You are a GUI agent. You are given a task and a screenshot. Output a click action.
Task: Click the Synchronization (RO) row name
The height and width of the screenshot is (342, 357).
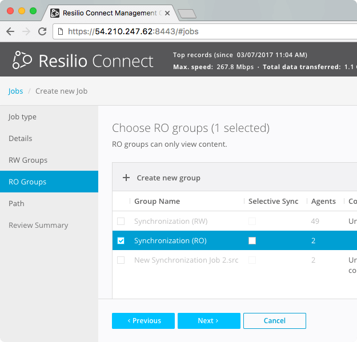(170, 240)
